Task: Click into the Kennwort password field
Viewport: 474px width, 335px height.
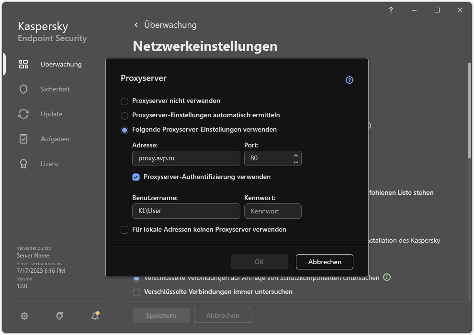Action: coord(272,211)
